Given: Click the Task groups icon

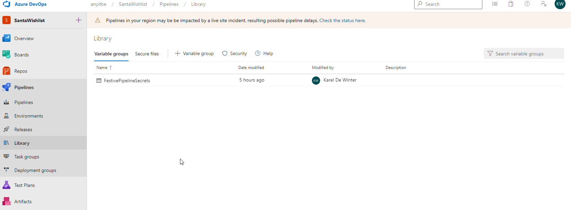Looking at the screenshot, I should pos(6,156).
